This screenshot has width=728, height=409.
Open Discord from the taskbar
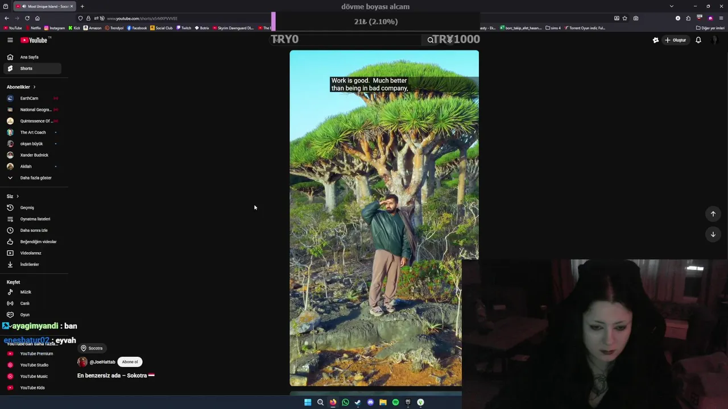click(x=370, y=402)
